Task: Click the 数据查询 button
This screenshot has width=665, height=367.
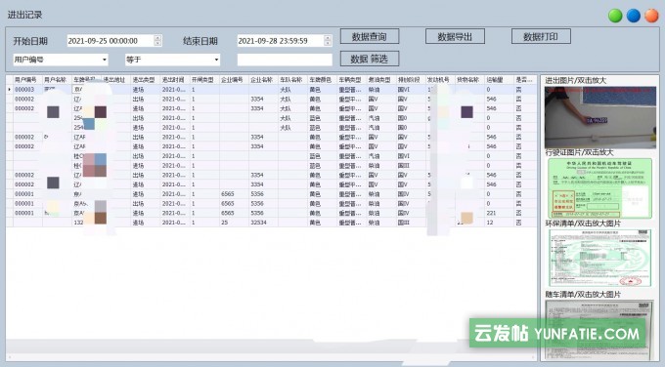Action: (x=370, y=36)
